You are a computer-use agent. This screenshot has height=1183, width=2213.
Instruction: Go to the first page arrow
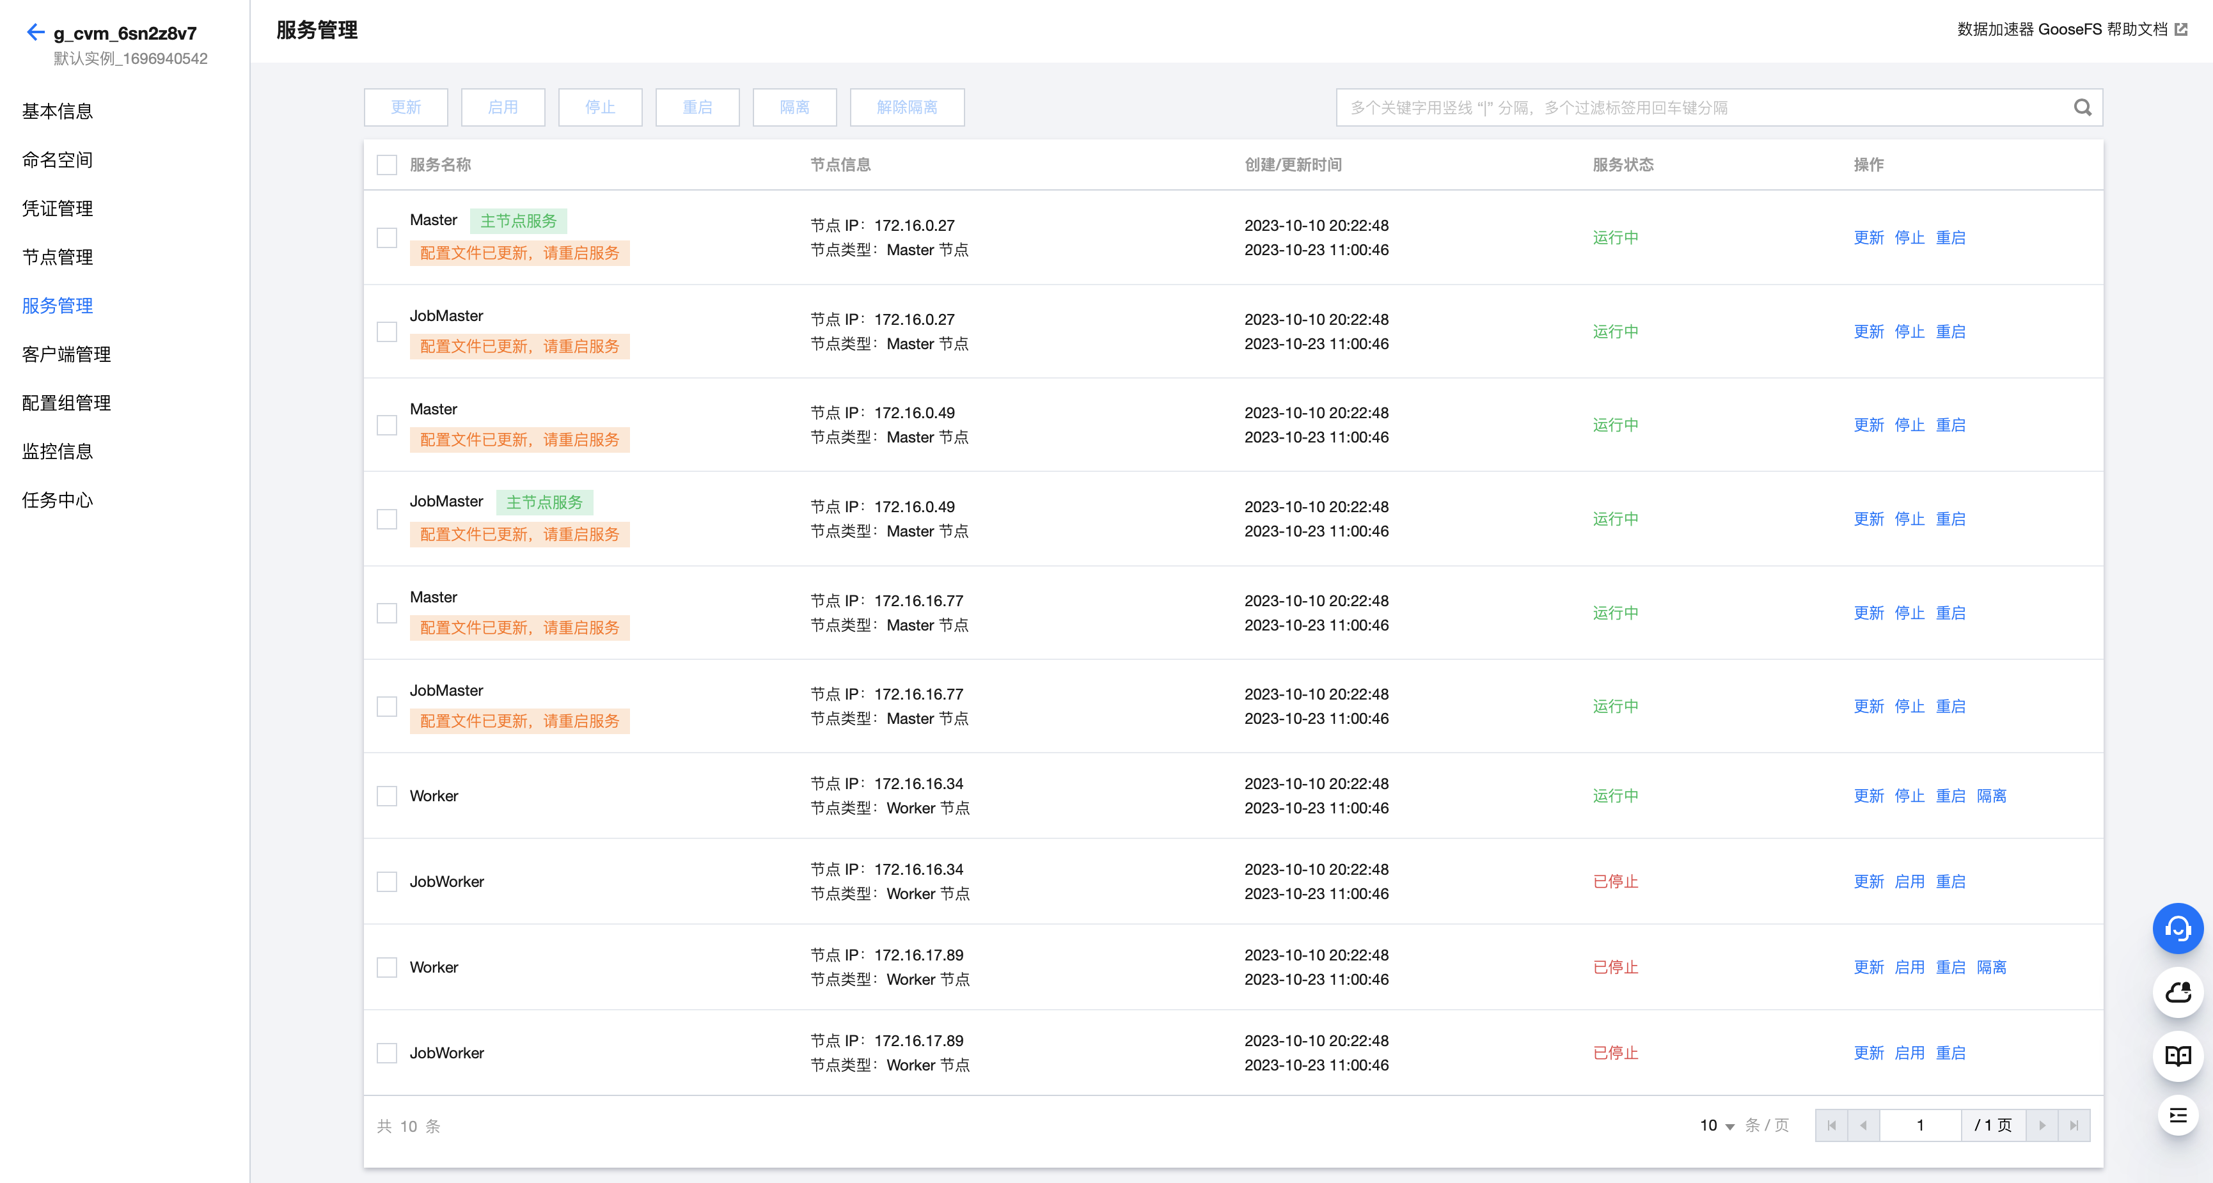(x=1831, y=1125)
